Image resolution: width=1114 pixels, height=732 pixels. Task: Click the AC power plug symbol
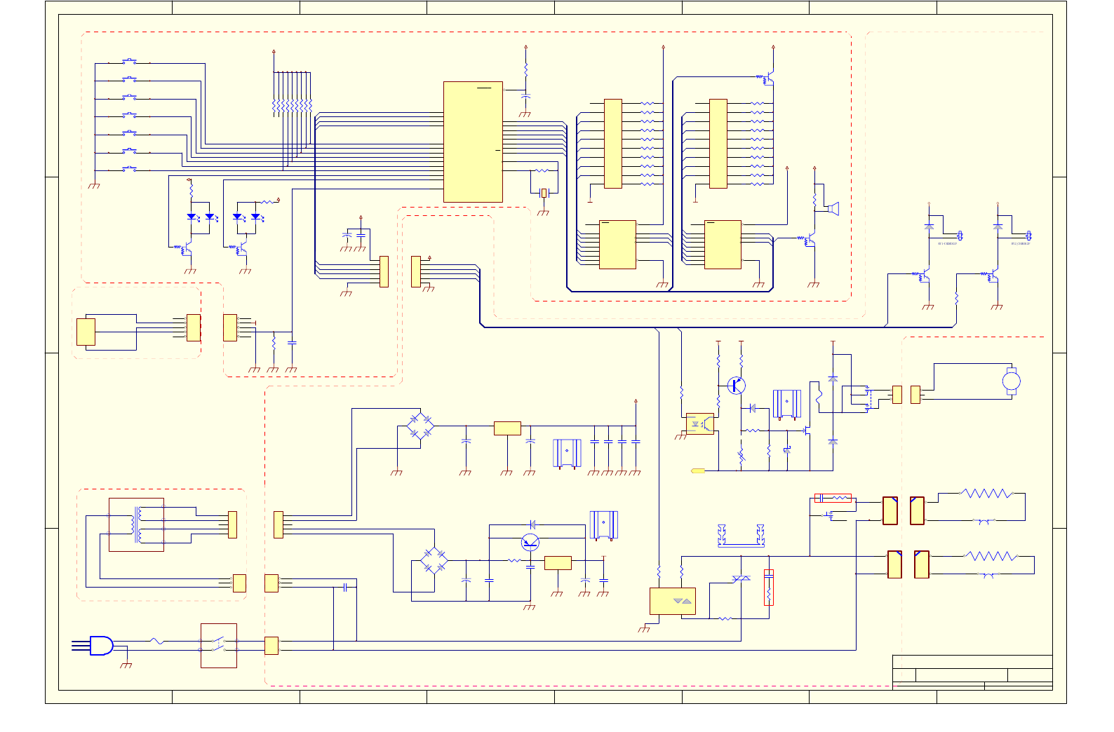pyautogui.click(x=93, y=646)
